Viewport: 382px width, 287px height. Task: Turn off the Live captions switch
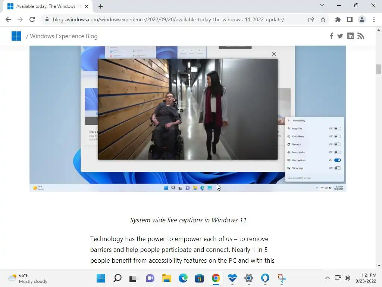pyautogui.click(x=337, y=160)
